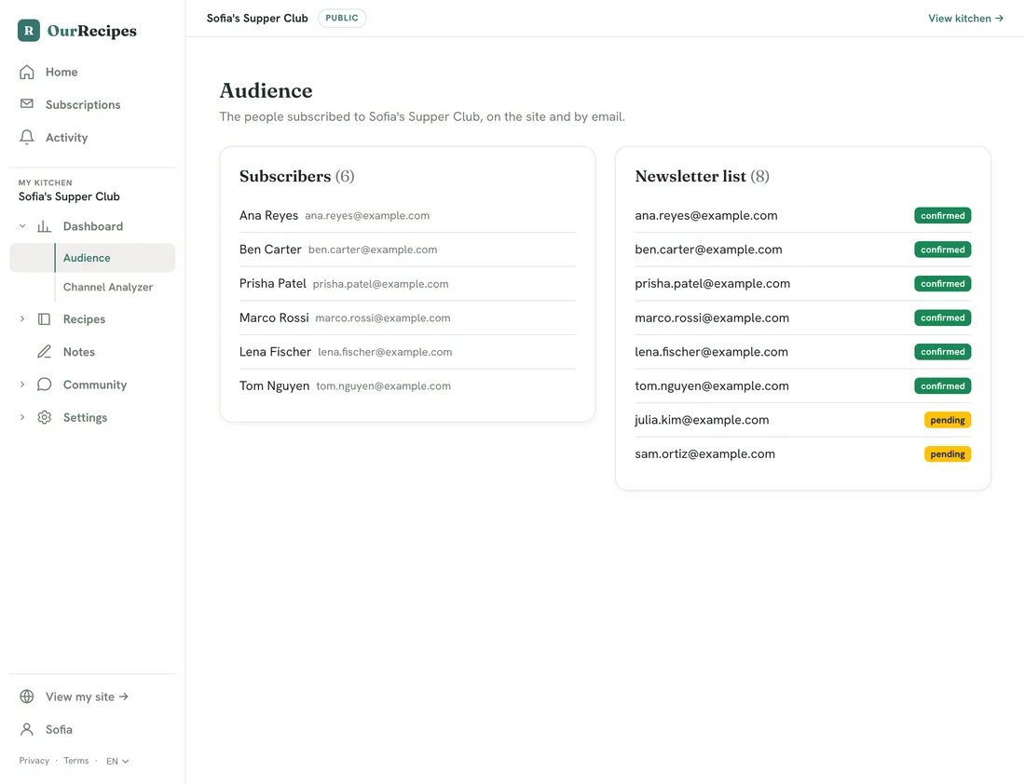1025x784 pixels.
Task: Expand the Community section chevron
Action: pos(22,385)
